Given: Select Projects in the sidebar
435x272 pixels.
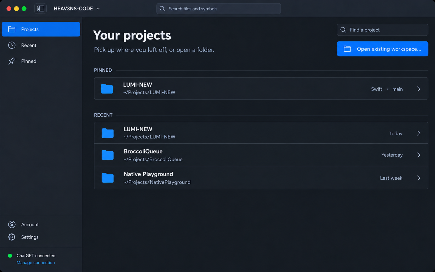Looking at the screenshot, I should pyautogui.click(x=41, y=29).
